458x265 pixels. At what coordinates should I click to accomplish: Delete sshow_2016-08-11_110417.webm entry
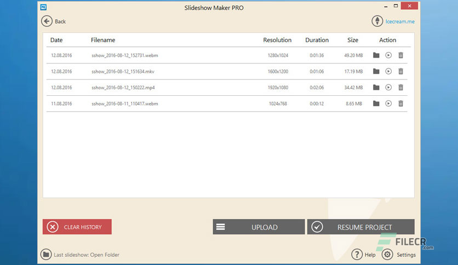click(x=401, y=103)
